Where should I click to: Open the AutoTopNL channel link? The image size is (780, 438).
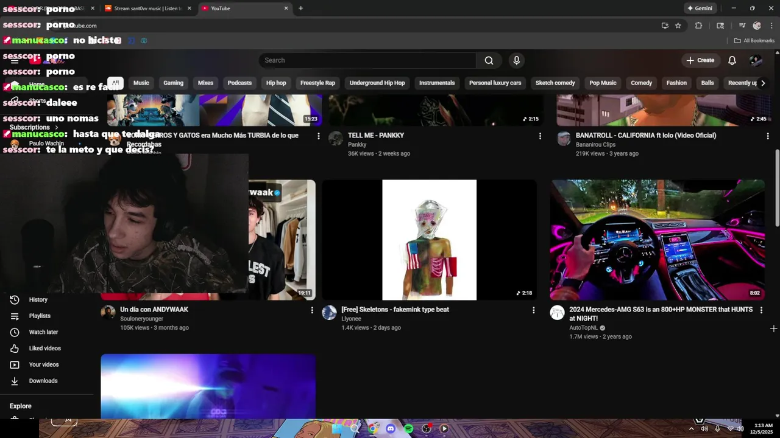tap(584, 328)
